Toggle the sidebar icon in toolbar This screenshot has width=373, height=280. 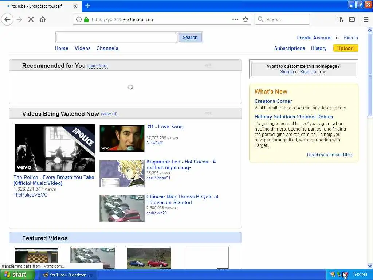pos(352,19)
